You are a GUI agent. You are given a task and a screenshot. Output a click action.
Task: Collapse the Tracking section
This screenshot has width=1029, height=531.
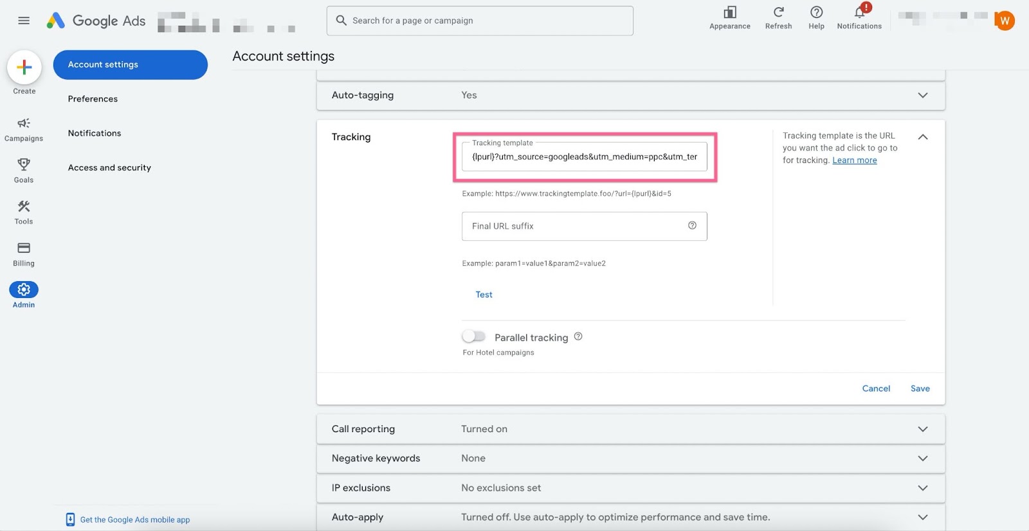pos(922,137)
